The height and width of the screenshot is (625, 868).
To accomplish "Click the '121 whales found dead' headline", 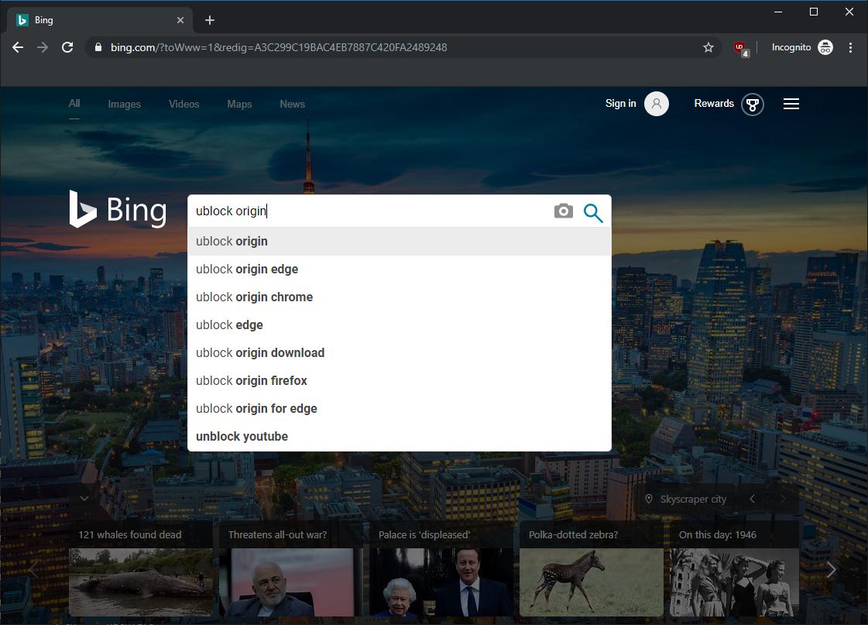I will pos(129,534).
